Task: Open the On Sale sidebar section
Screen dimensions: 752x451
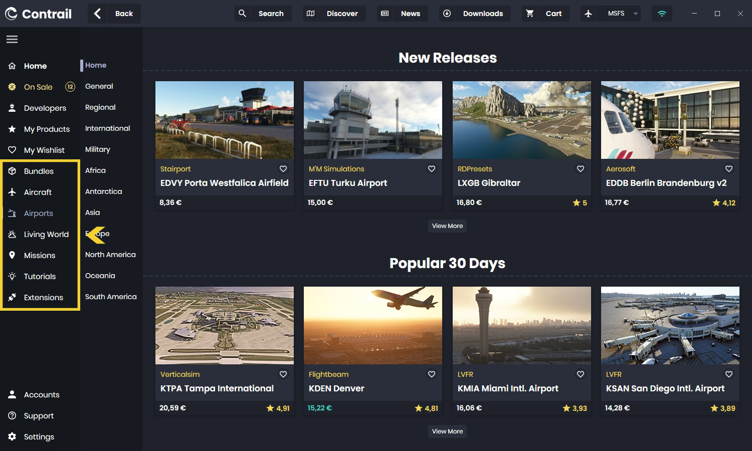Action: pos(38,87)
